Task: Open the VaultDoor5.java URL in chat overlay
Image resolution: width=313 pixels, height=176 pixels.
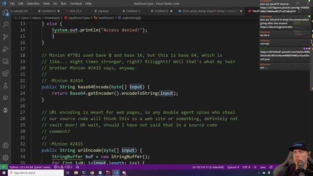Action: tap(285, 55)
